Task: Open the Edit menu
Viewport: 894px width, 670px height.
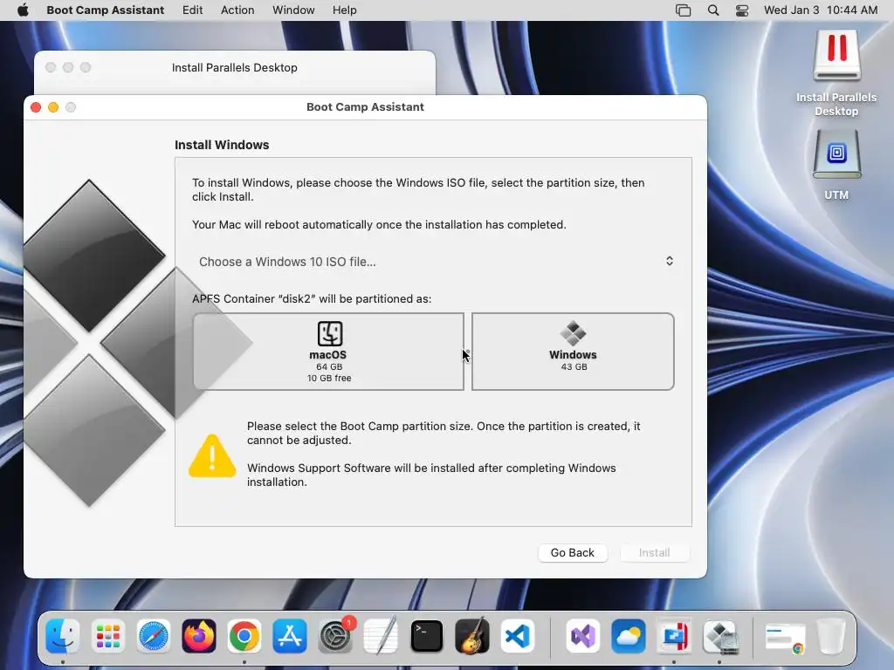Action: [192, 10]
